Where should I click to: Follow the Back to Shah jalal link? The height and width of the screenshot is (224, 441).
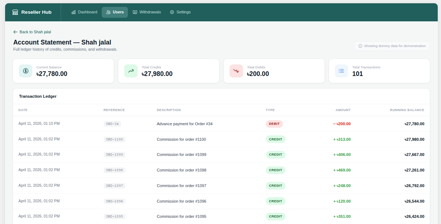click(x=32, y=32)
